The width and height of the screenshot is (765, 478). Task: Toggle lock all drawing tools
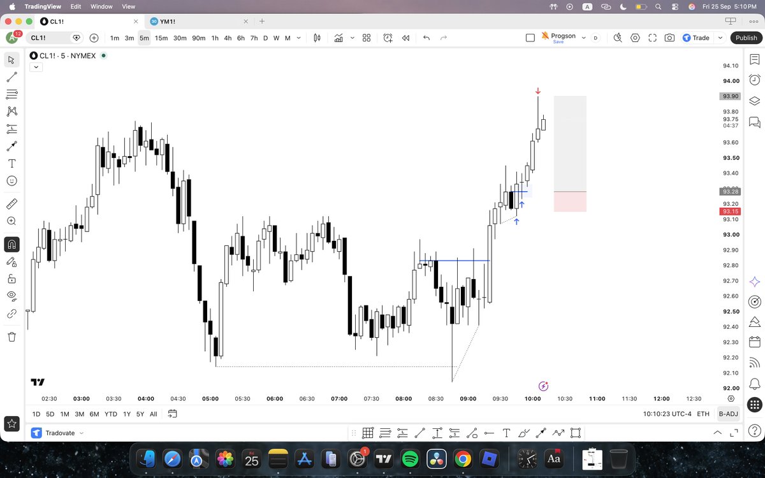coord(11,279)
